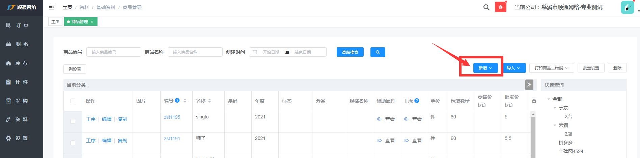The height and width of the screenshot is (158, 640).
Task: Open the header search magnifier icon
Action: [x=486, y=7]
